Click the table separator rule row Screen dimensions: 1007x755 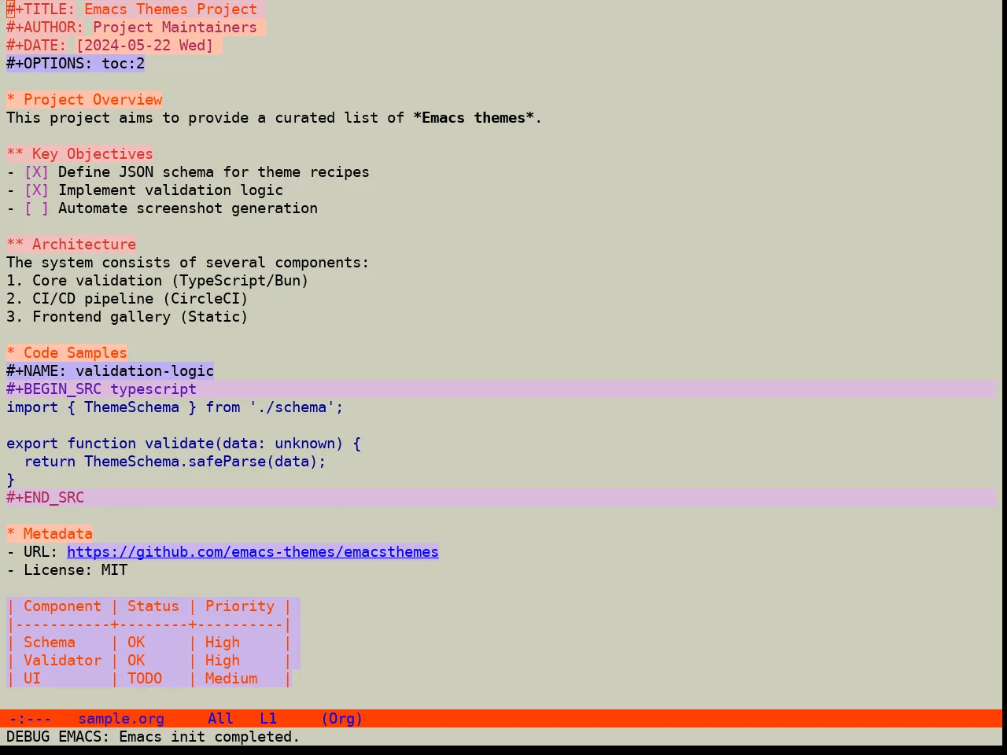pyautogui.click(x=149, y=624)
